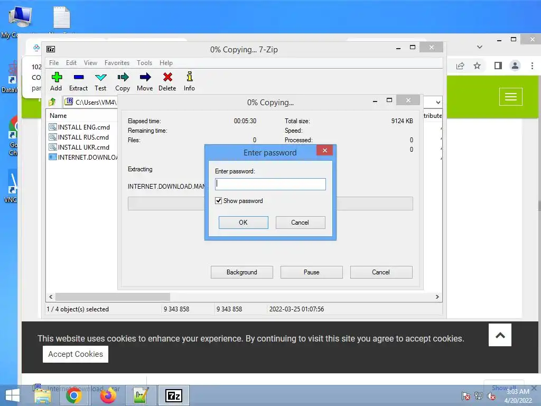
Task: Pause the copying operation
Action: tap(312, 272)
